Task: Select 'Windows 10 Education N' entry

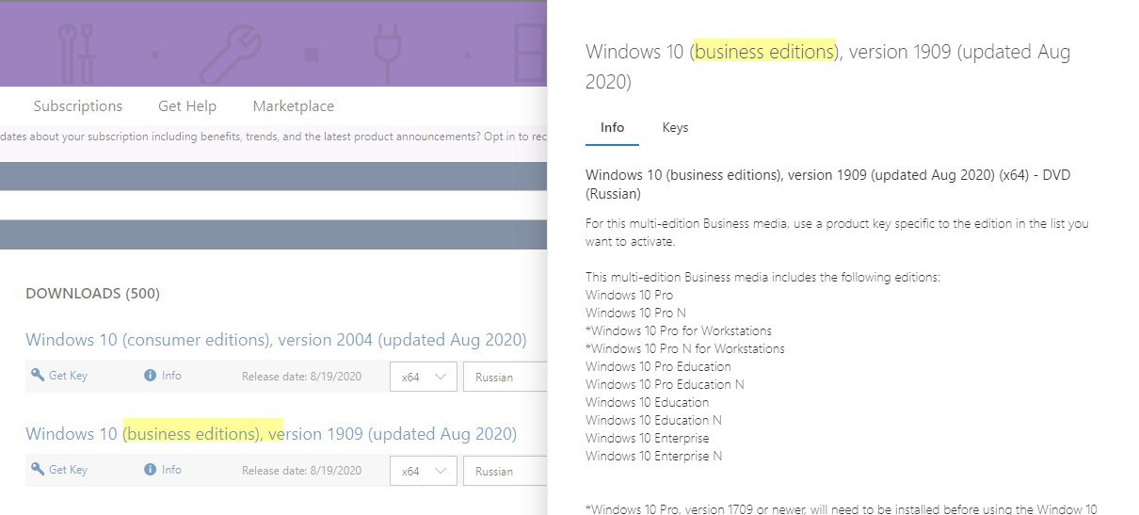Action: click(x=654, y=420)
